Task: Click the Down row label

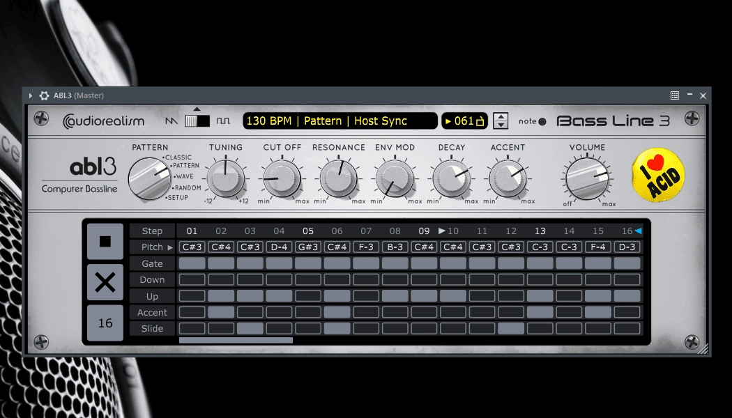Action: click(152, 280)
